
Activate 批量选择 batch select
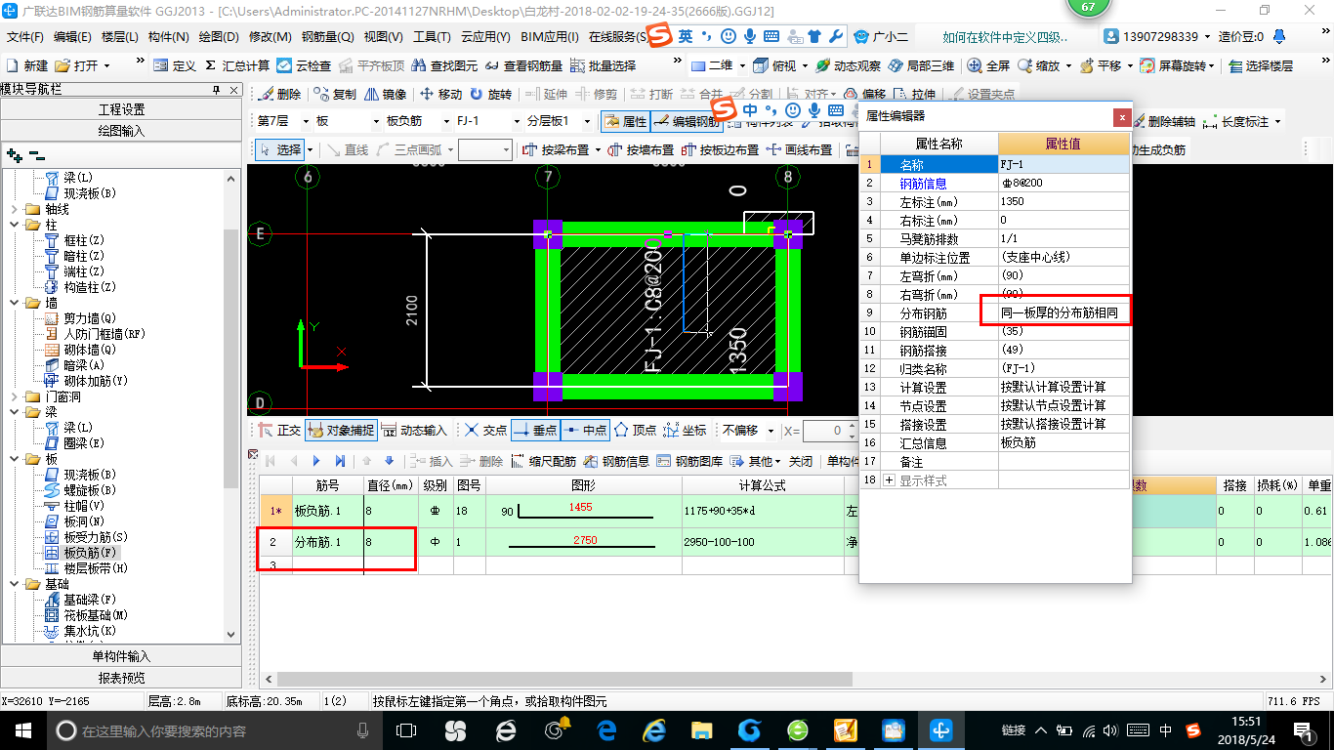(x=603, y=65)
